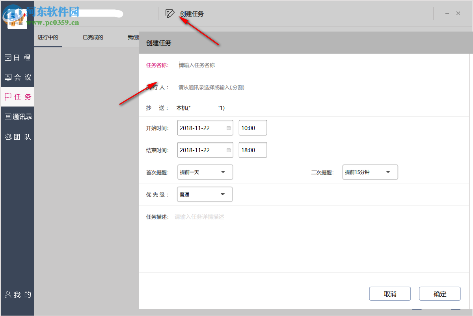Open the 通讯录 contacts sidebar item
This screenshot has height=316, width=473.
[17, 117]
